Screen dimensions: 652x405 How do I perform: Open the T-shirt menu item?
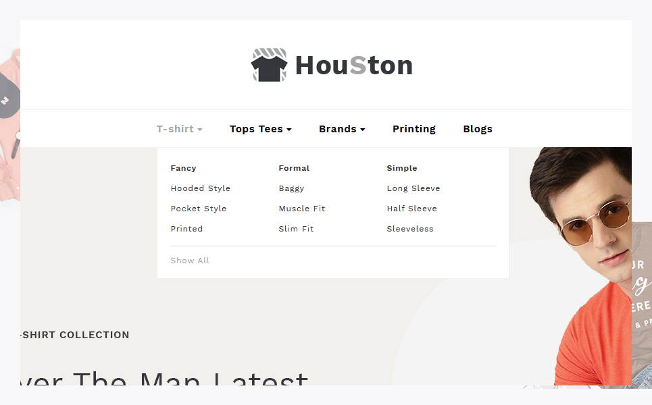pyautogui.click(x=175, y=129)
